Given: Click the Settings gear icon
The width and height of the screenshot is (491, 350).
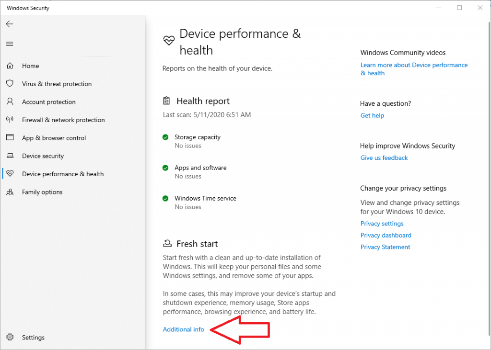Looking at the screenshot, I should click(x=10, y=337).
